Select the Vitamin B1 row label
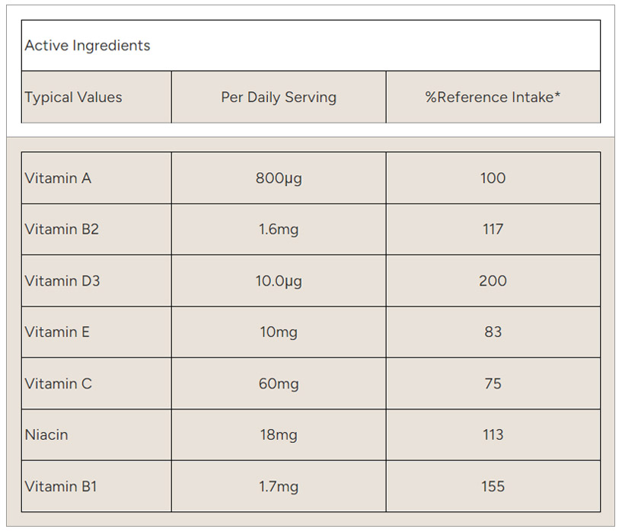 [61, 487]
